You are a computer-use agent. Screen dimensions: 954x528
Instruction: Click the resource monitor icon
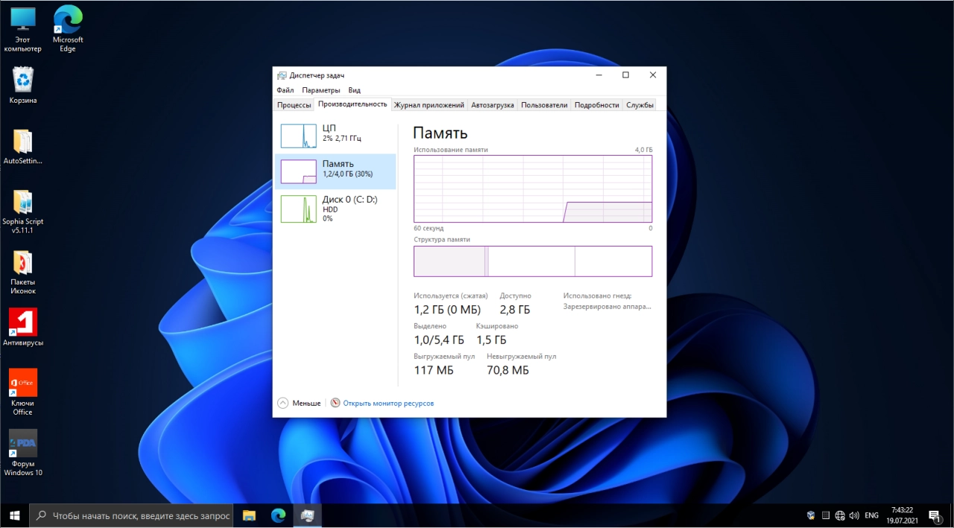[335, 403]
